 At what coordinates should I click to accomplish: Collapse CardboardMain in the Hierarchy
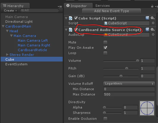click(3, 26)
